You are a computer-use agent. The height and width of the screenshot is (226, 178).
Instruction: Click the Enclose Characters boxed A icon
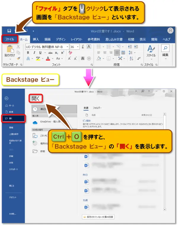pyautogui.click(x=89, y=47)
